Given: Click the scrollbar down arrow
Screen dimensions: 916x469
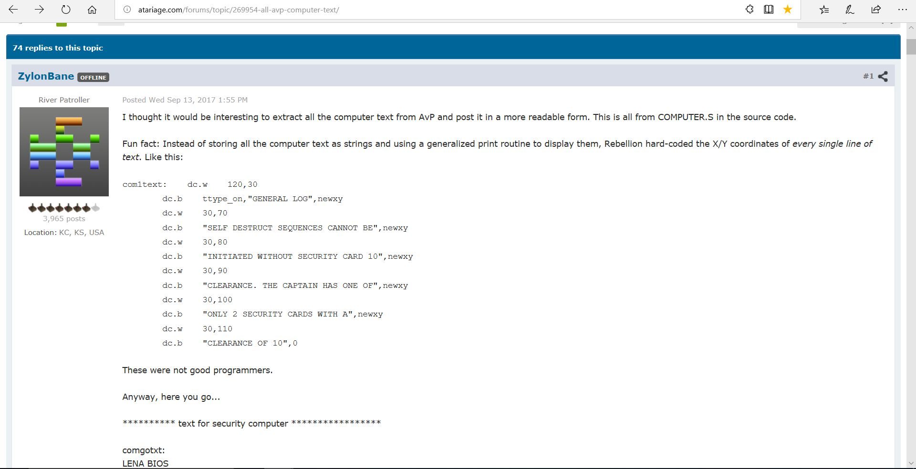Looking at the screenshot, I should (x=911, y=463).
